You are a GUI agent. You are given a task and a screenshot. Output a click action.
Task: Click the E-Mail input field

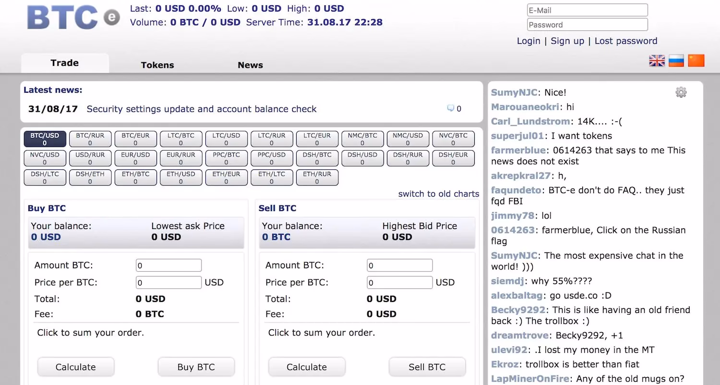click(587, 10)
